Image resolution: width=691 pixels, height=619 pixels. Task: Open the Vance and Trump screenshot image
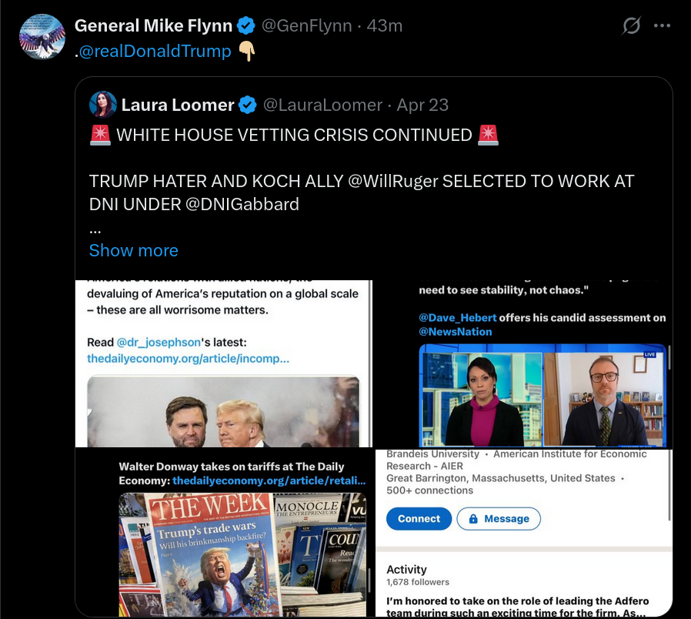(224, 363)
